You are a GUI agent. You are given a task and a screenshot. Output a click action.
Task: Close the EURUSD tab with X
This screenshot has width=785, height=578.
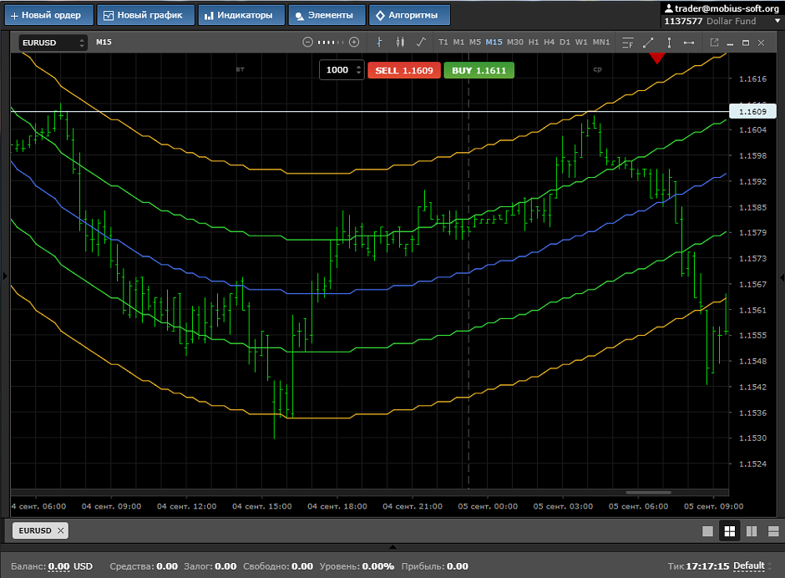tap(61, 530)
